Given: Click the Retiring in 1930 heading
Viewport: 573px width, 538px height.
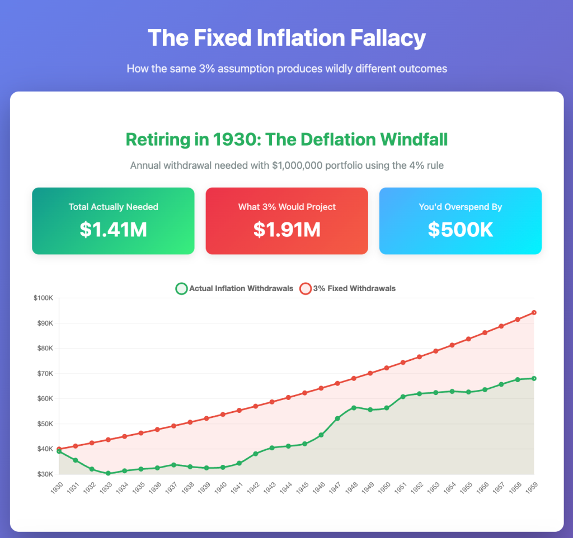Looking at the screenshot, I should click(x=286, y=139).
